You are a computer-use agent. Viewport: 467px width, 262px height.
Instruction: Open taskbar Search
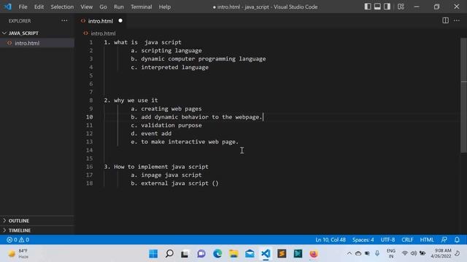pyautogui.click(x=169, y=254)
